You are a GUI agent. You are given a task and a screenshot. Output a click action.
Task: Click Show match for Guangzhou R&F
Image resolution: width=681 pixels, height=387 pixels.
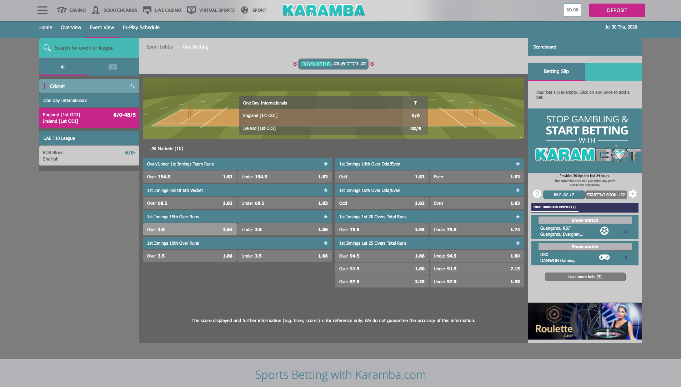pos(585,220)
